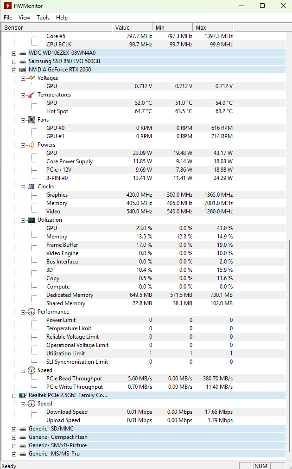The width and height of the screenshot is (292, 469).
Task: Collapse the NVIDIA GeForce RTX 2060 node
Action: coord(14,70)
